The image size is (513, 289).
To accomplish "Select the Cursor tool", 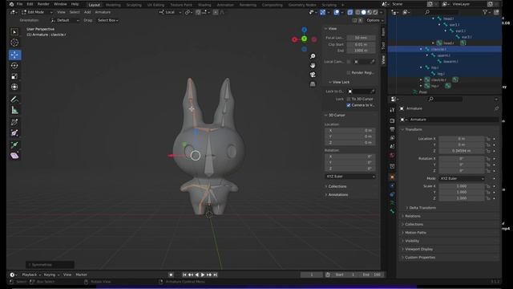I will tap(14, 43).
